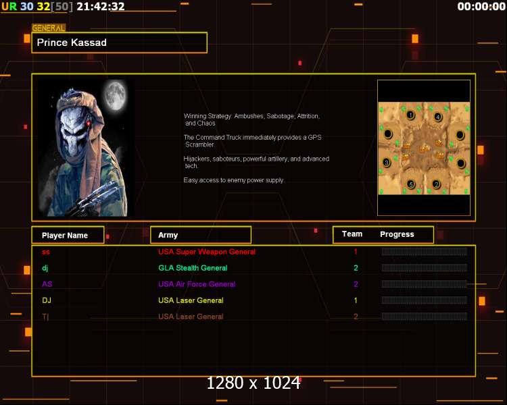Click team number 1 in the yellow DJ row

pyautogui.click(x=356, y=300)
